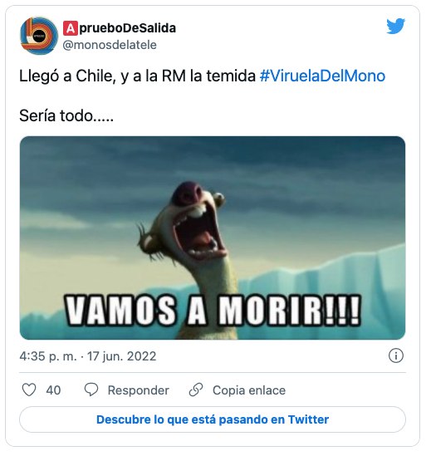Click the red A badge in name
The width and height of the screenshot is (426, 456).
70,28
